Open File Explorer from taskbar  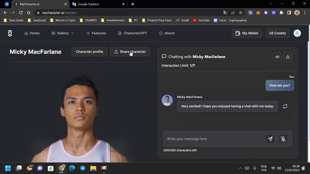93,168
